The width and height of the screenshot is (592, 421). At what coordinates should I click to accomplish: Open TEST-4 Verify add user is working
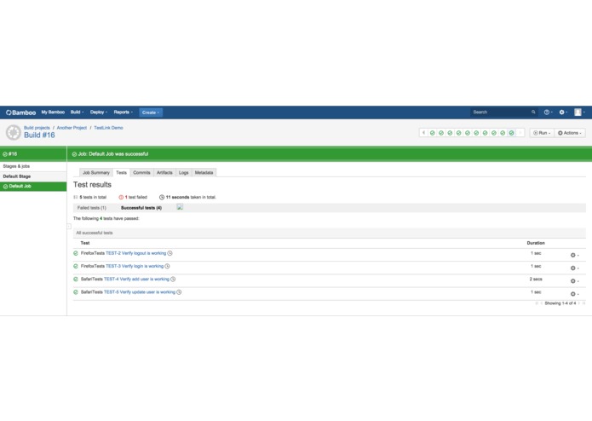pos(136,279)
